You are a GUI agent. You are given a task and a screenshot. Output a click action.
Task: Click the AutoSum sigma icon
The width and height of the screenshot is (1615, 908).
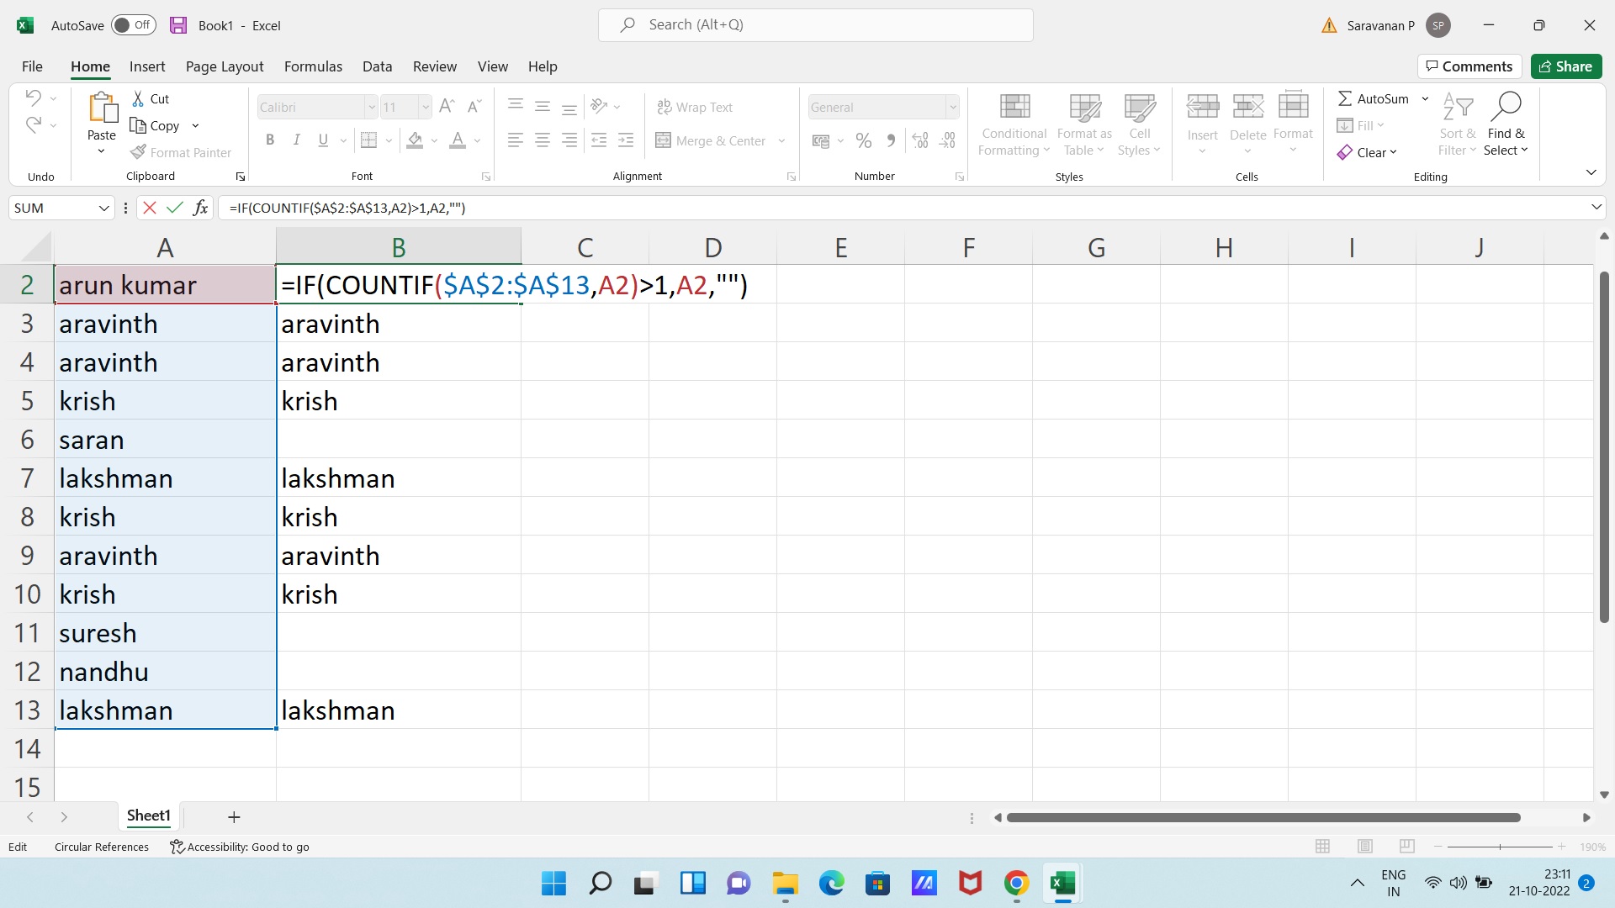(1345, 99)
